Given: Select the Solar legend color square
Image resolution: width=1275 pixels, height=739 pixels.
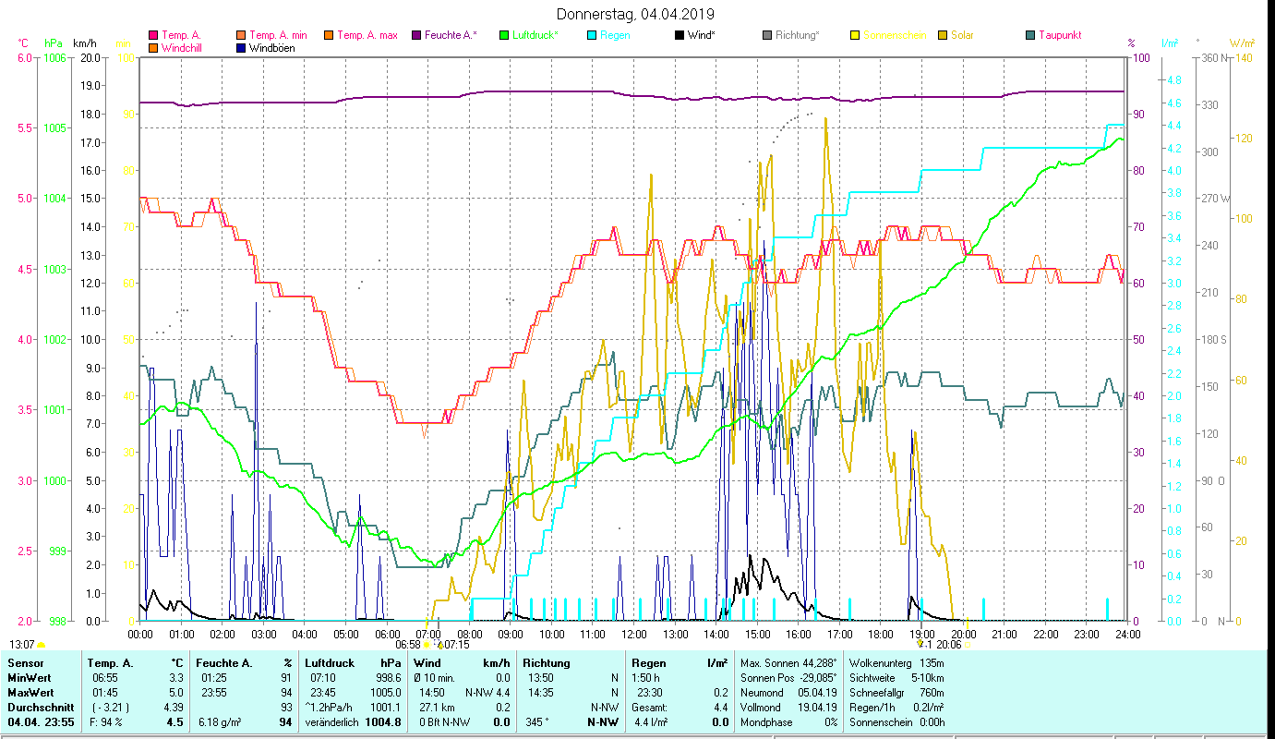Looking at the screenshot, I should pos(943,36).
